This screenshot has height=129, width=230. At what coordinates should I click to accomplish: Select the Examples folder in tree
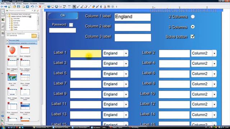[17, 21]
